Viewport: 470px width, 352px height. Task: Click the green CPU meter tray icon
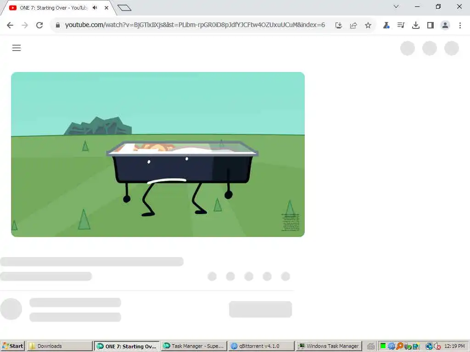point(383,346)
